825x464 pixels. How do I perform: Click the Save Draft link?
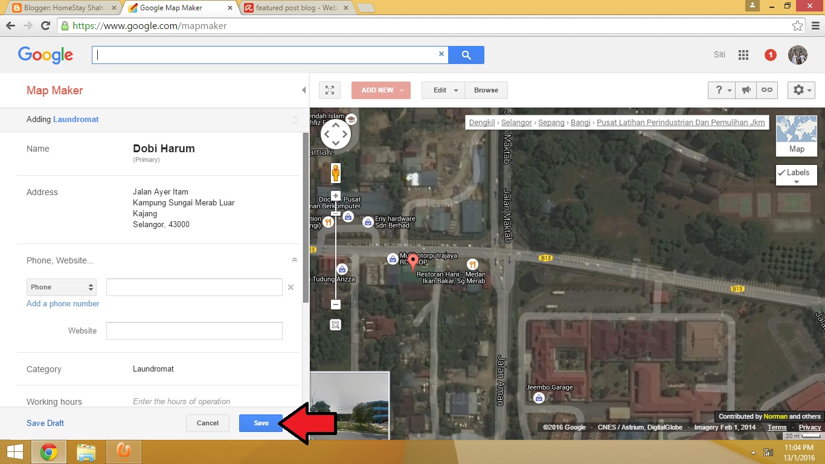tap(45, 423)
